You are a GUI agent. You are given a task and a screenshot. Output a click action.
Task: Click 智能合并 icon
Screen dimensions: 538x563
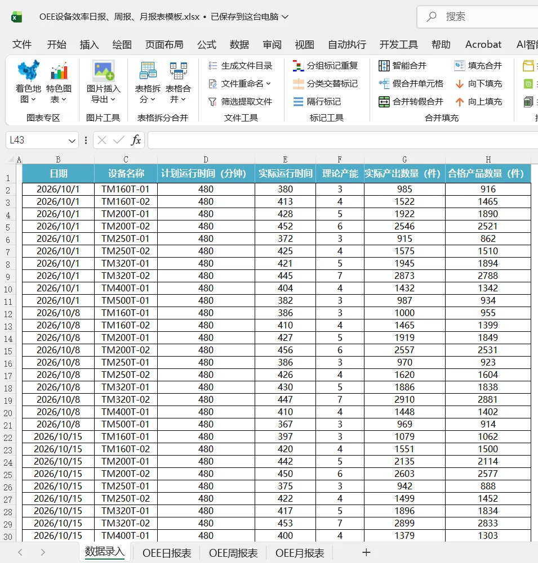pyautogui.click(x=384, y=66)
